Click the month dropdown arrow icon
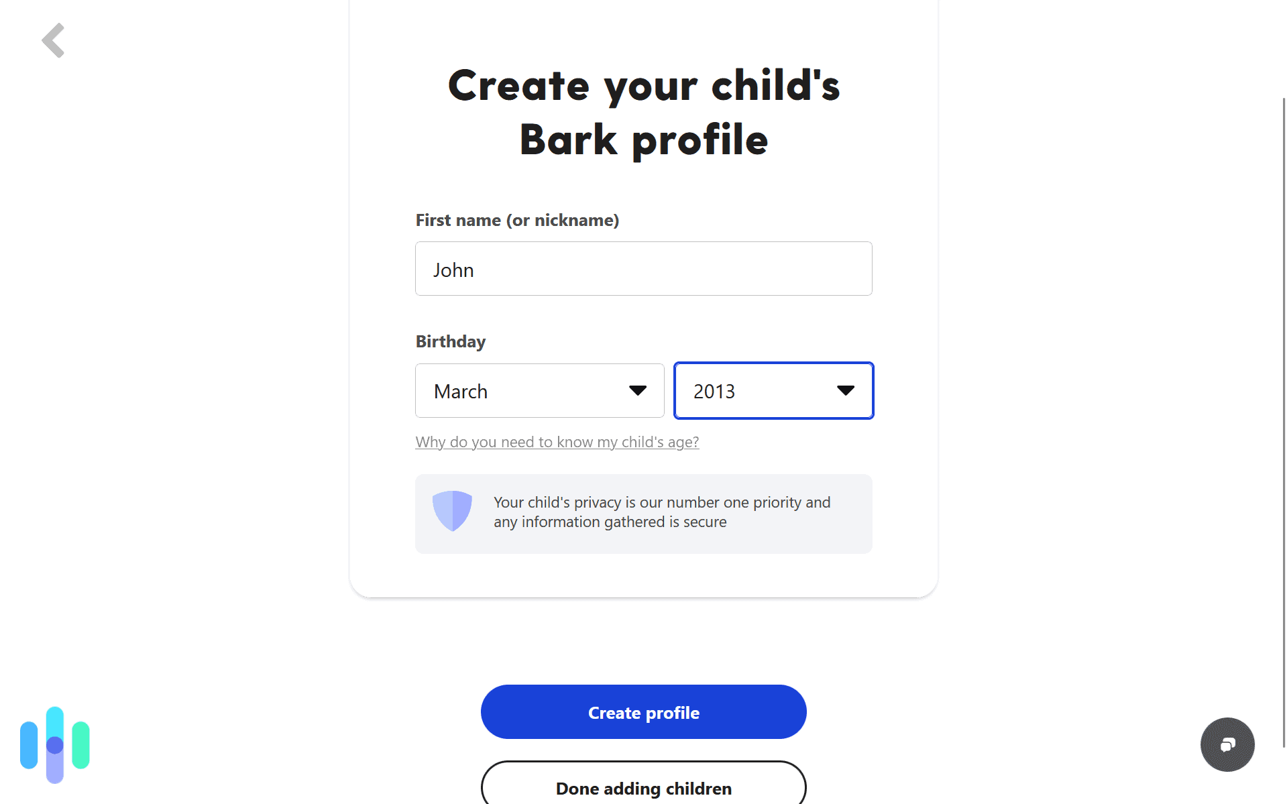 tap(637, 390)
